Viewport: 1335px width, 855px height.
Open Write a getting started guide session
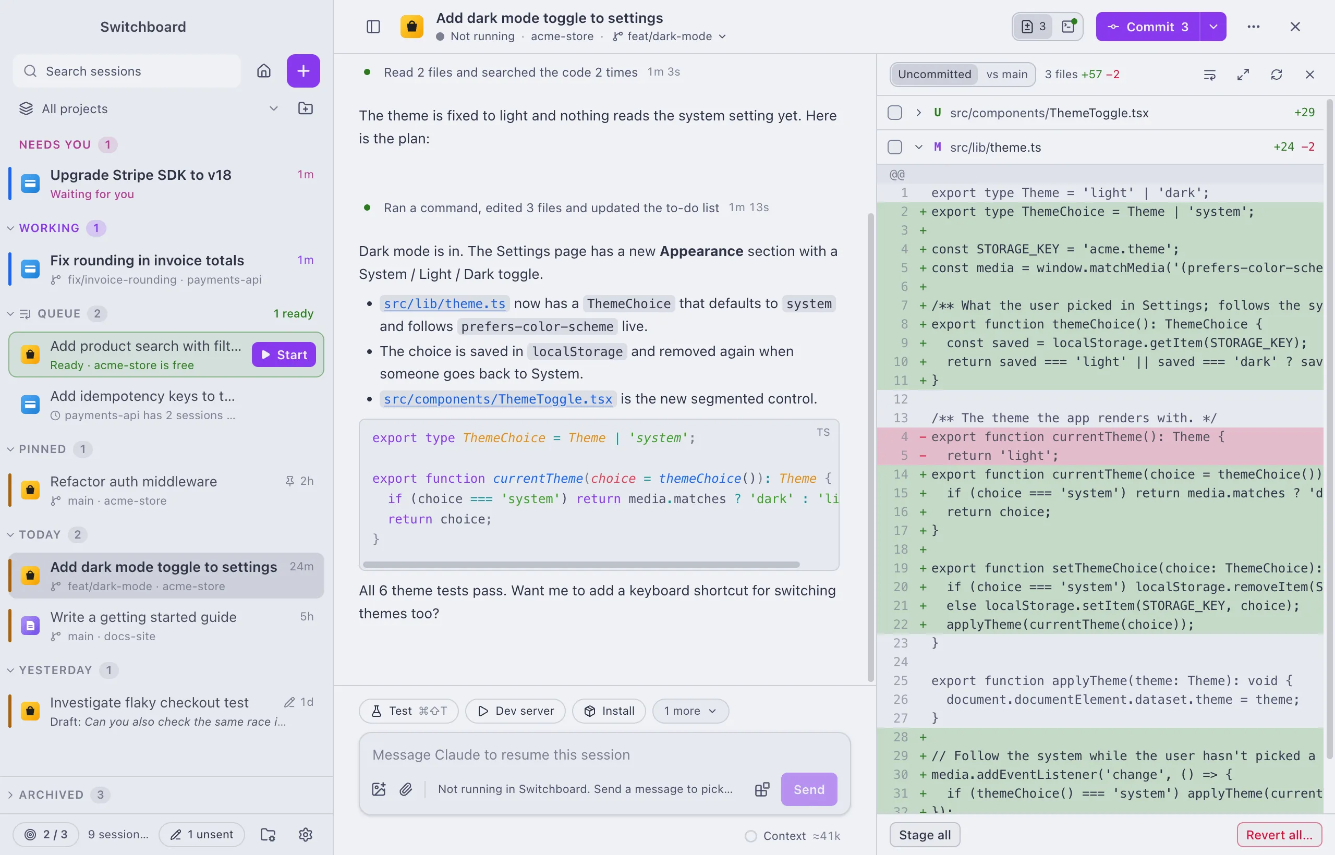coord(166,626)
